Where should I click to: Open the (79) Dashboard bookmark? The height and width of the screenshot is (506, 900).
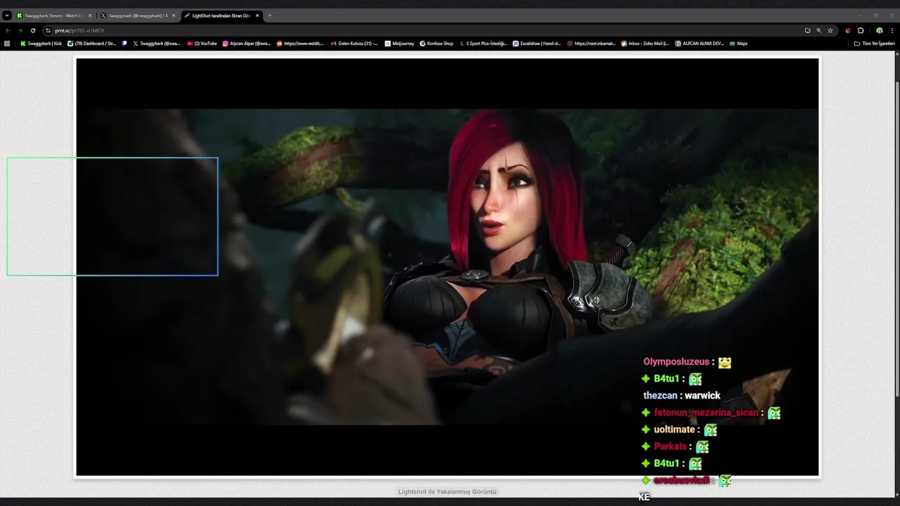click(x=91, y=44)
